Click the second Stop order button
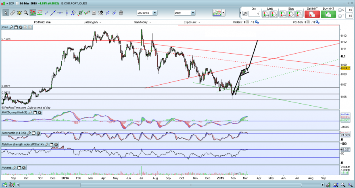Screen dimensions: 355x188 [x=291, y=14]
